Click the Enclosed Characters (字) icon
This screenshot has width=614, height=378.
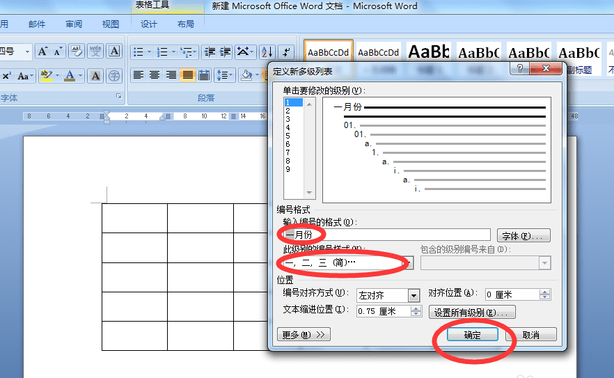pos(114,76)
